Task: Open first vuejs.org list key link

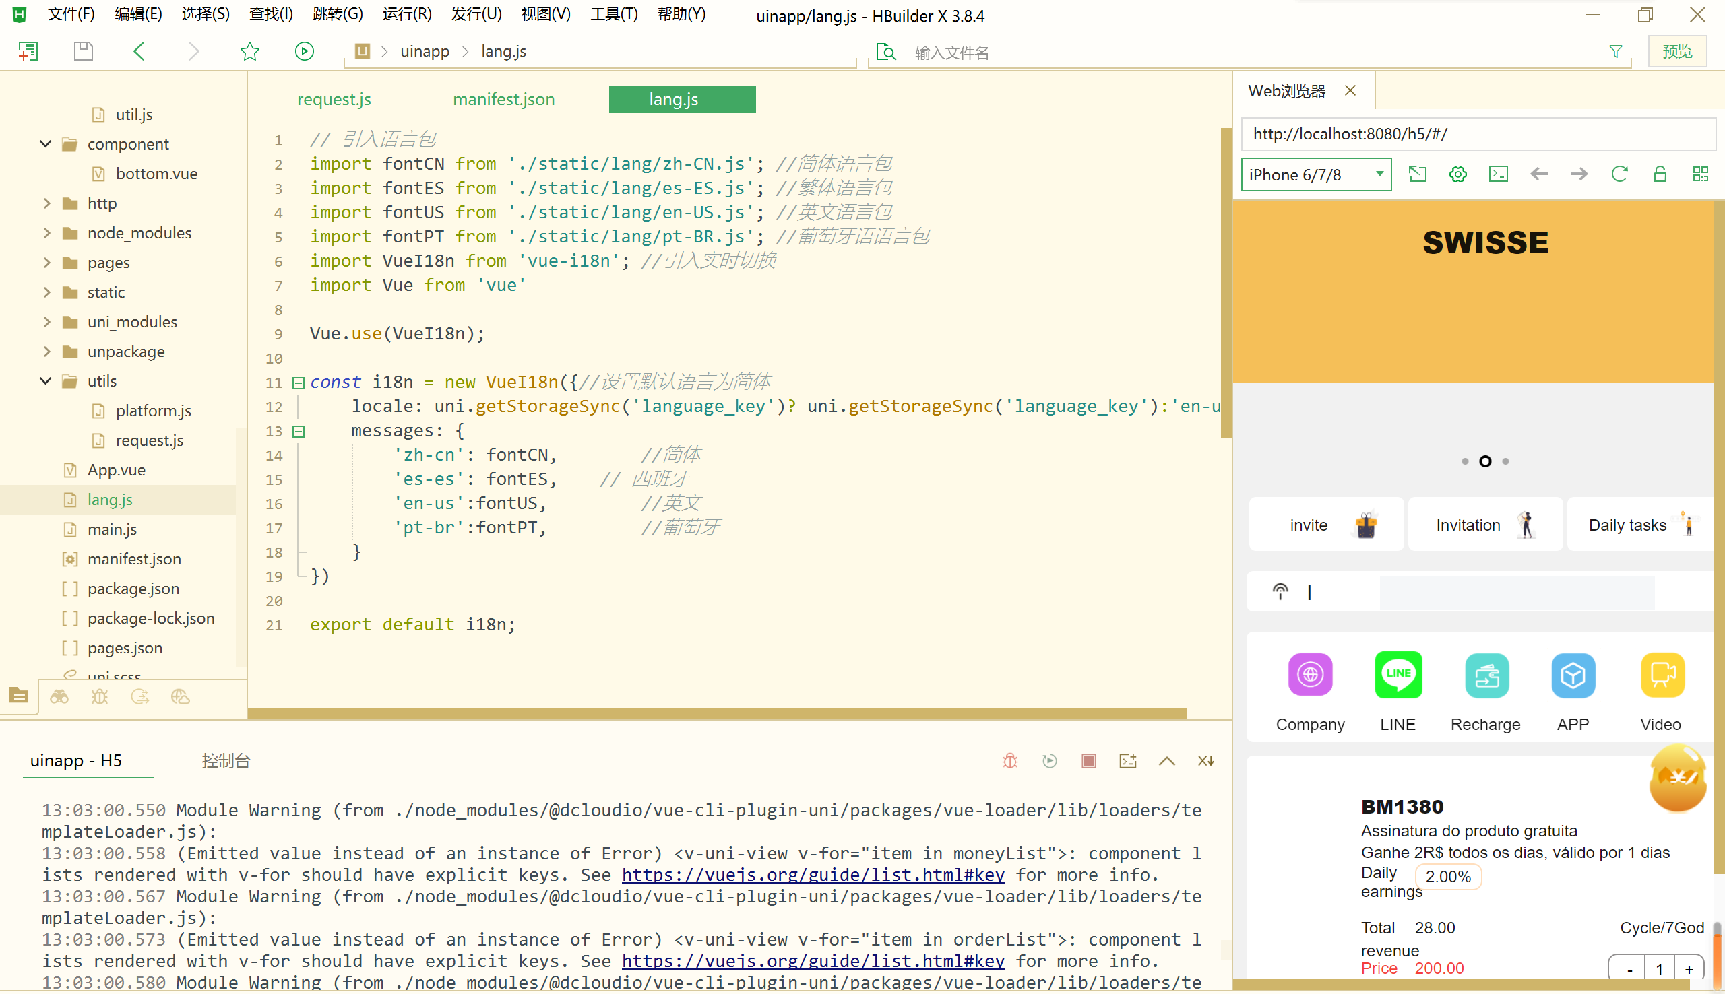Action: tap(813, 875)
